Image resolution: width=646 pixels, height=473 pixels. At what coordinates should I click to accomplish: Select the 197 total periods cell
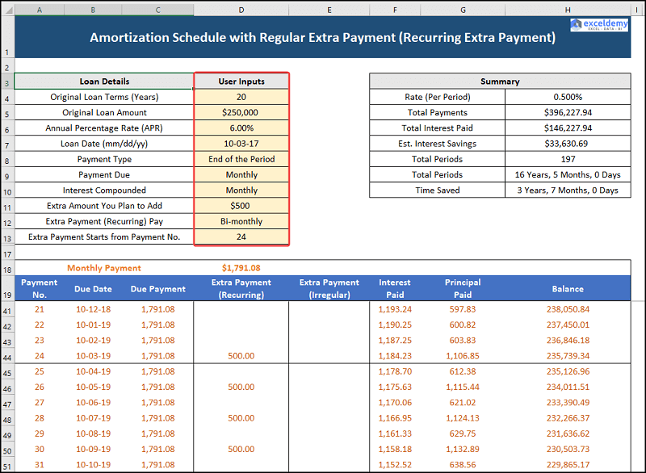[x=568, y=159]
